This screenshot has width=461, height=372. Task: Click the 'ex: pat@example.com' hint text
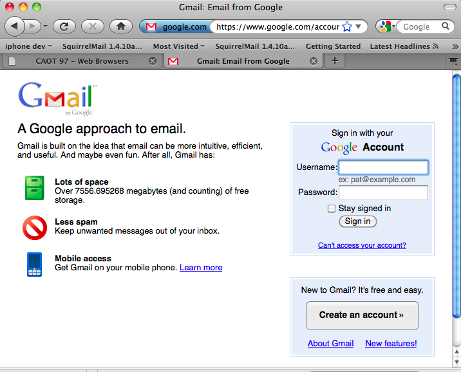[377, 180]
